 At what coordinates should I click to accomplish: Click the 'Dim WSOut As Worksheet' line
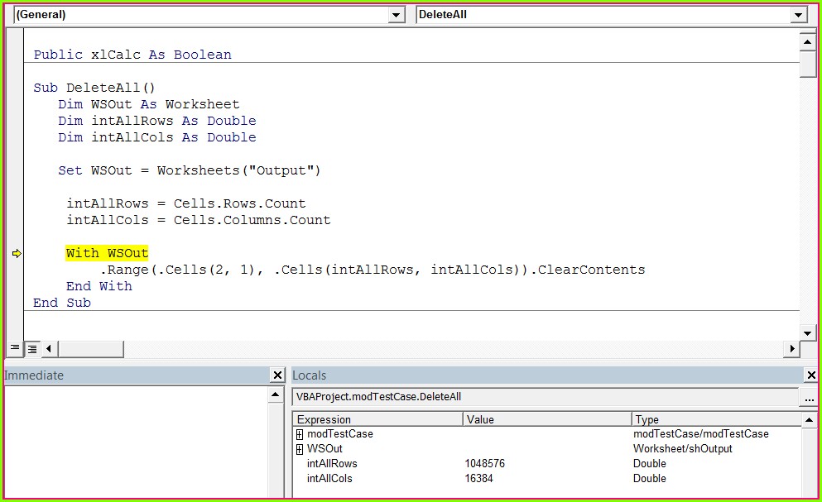point(148,104)
